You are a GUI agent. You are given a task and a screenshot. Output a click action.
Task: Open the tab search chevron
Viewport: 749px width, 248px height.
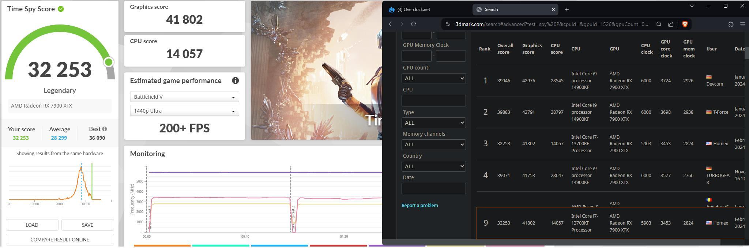click(x=692, y=6)
